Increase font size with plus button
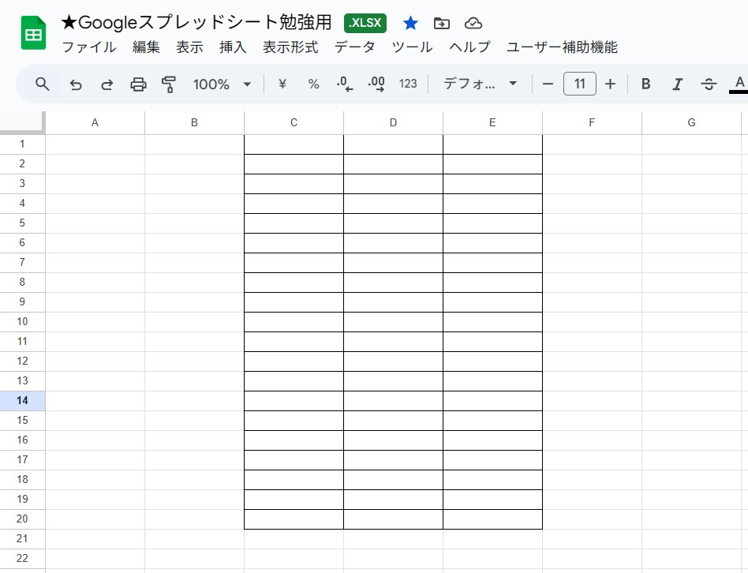The image size is (748, 573). click(610, 84)
